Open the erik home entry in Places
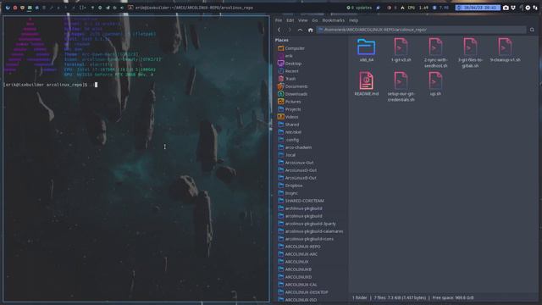 click(285, 56)
